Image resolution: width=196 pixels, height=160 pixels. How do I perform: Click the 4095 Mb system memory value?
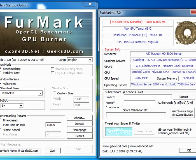pyautogui.click(x=187, y=78)
